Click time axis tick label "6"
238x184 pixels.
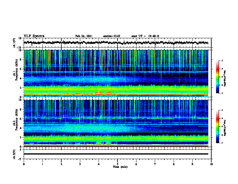[136, 164]
